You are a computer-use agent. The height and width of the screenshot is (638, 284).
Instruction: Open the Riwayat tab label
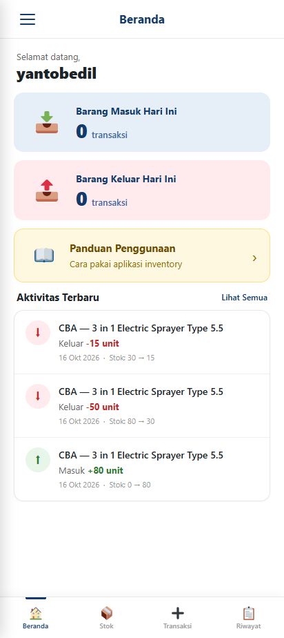click(249, 626)
